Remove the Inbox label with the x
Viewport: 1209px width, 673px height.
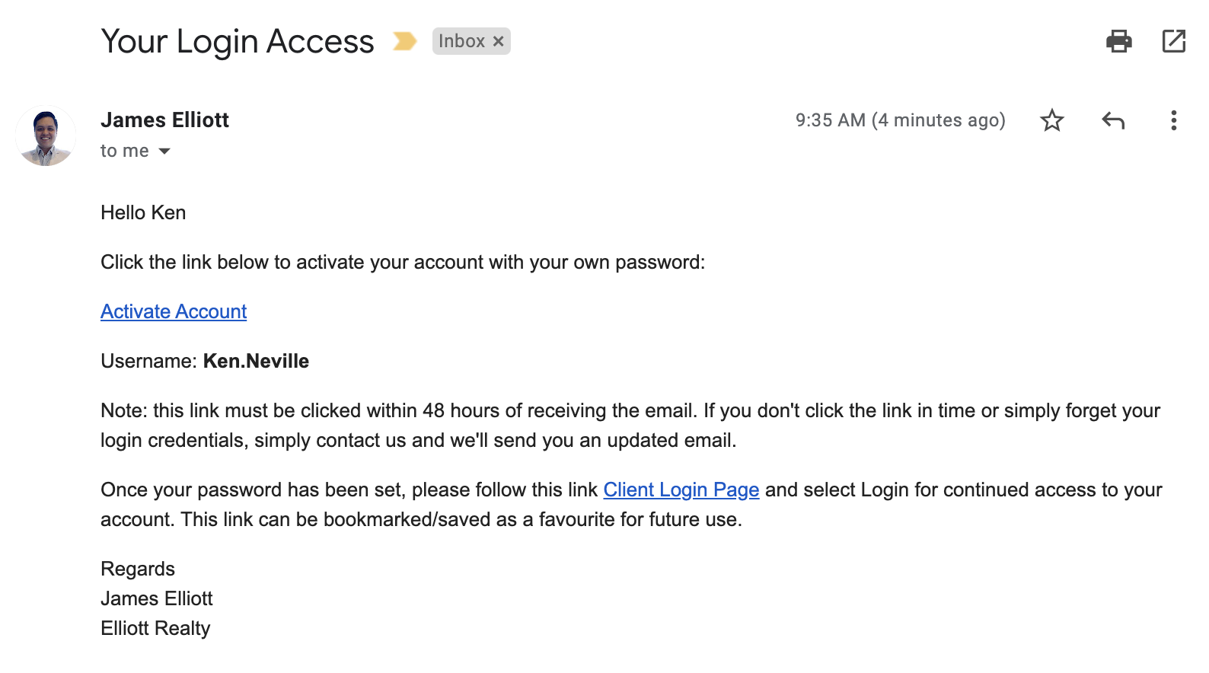point(498,41)
